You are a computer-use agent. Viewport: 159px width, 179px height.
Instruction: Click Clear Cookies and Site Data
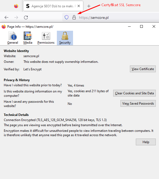click(134, 93)
